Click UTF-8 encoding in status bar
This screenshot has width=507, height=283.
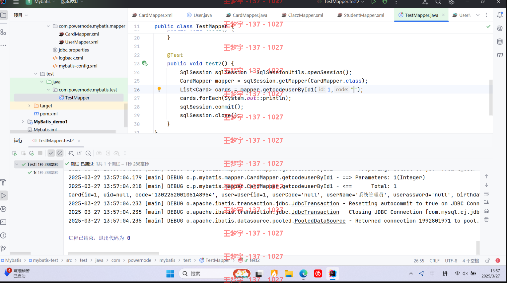pos(451,261)
